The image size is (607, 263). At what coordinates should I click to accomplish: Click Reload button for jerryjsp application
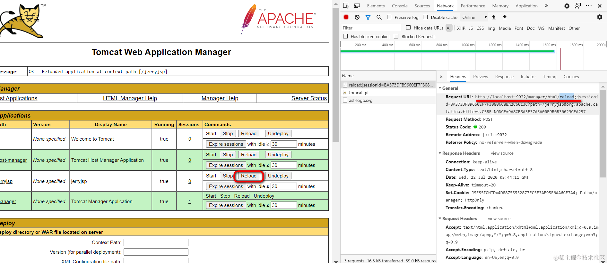pos(249,176)
